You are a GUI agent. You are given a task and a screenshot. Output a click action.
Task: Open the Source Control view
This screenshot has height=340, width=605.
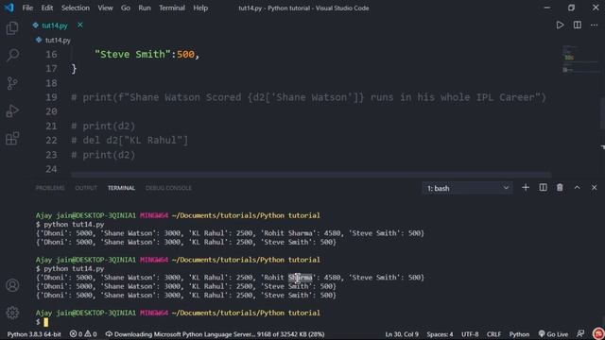[x=12, y=83]
